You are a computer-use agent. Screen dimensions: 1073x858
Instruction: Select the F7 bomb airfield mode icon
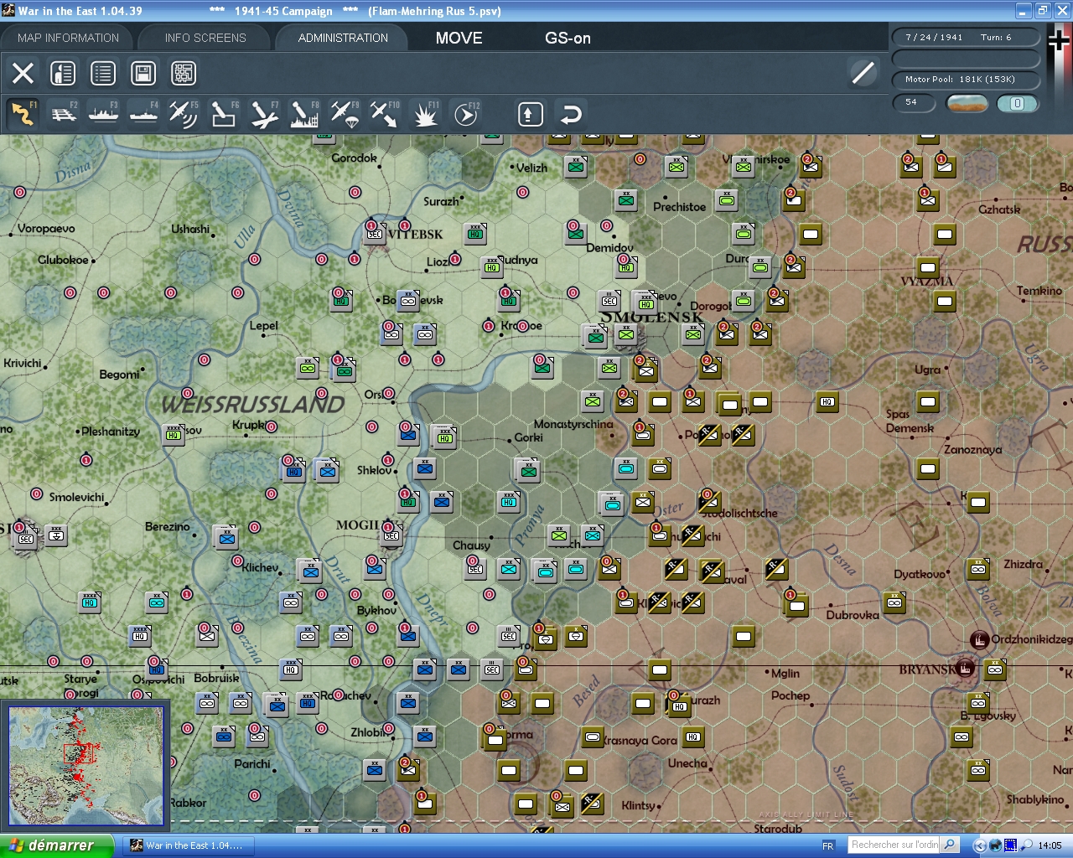point(263,114)
